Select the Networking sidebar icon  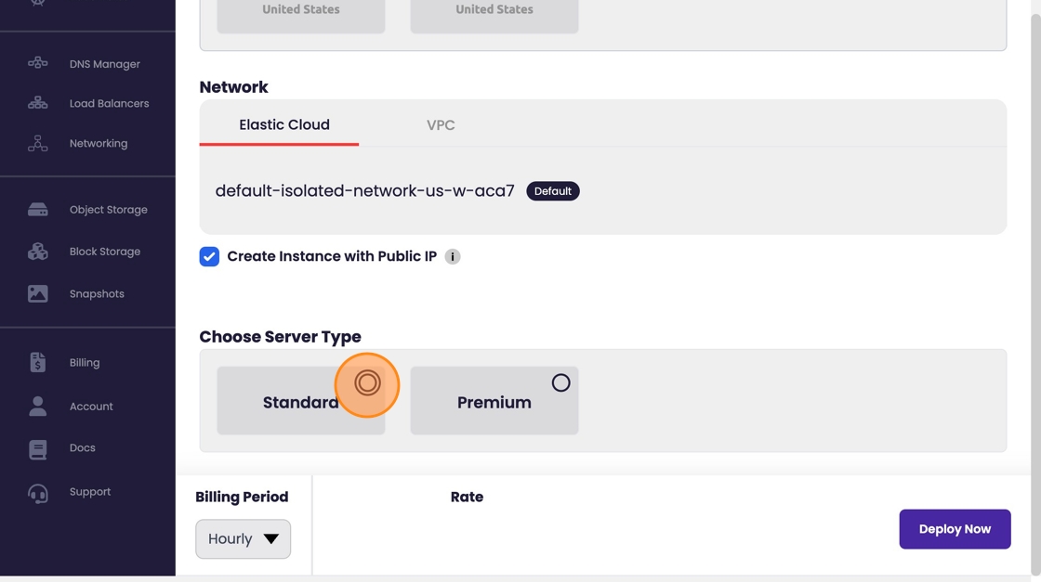[x=37, y=143]
